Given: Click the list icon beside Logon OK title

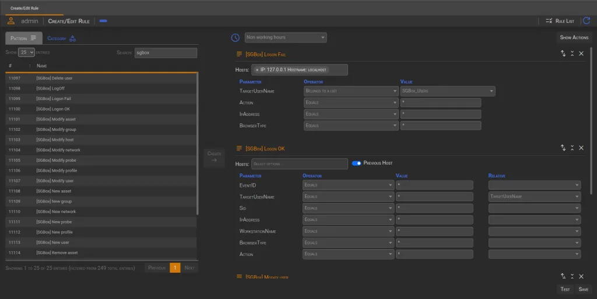Looking at the screenshot, I should [239, 148].
